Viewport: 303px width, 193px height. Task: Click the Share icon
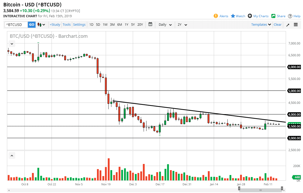click(274, 16)
